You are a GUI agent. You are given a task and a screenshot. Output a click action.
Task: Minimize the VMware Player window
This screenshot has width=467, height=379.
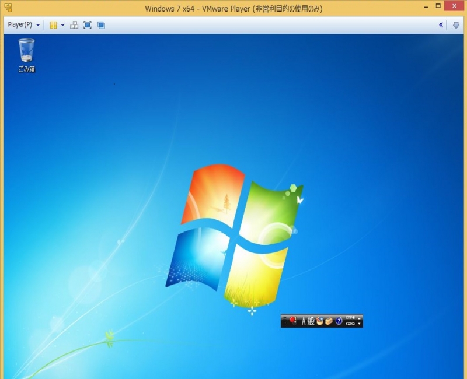[426, 6]
